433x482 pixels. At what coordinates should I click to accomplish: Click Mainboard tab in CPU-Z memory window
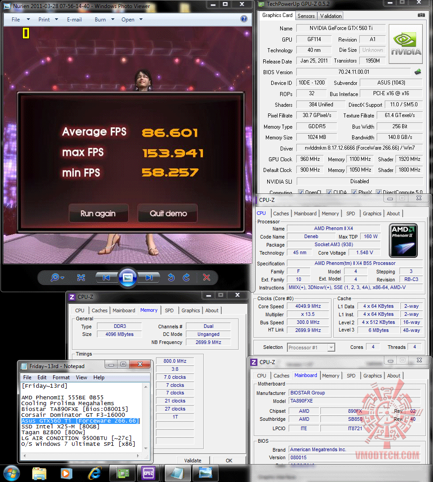[x=124, y=310]
